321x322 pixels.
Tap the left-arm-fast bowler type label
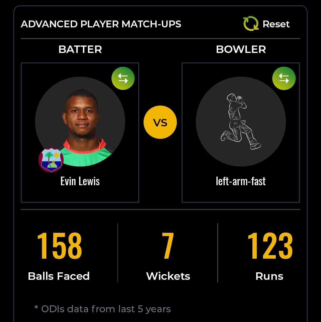241,181
